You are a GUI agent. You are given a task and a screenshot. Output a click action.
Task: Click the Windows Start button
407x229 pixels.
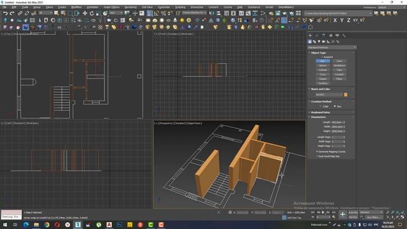click(5, 225)
